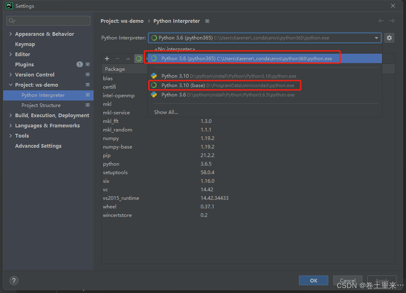The image size is (406, 293).
Task: Select the vs2015_runtime package row
Action: point(248,198)
